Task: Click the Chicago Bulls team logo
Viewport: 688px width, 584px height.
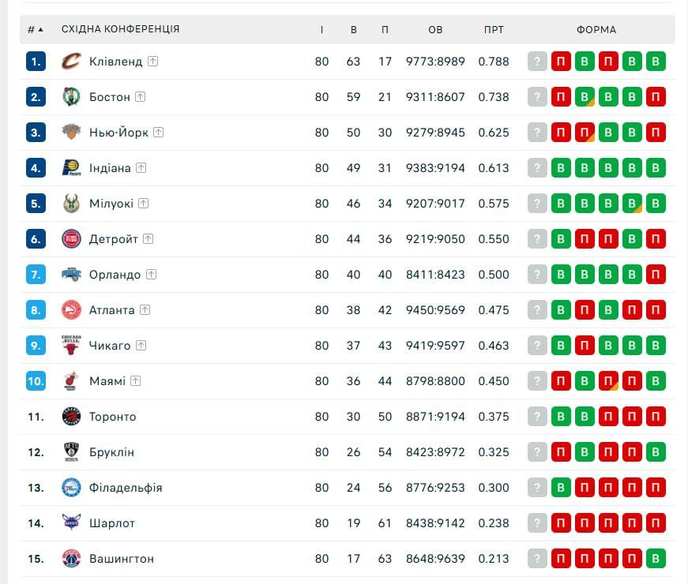Action: click(x=72, y=346)
